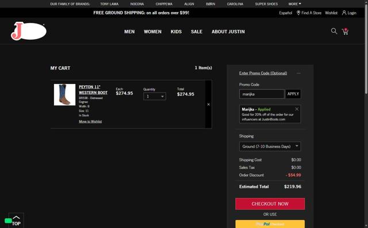The width and height of the screenshot is (368, 228).
Task: Click the FREE GROUND SHIPPING banner text
Action: [x=141, y=13]
